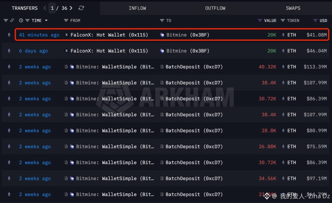Go to the next transfers page
Viewport: 332px width, 203px height.
[x=71, y=8]
